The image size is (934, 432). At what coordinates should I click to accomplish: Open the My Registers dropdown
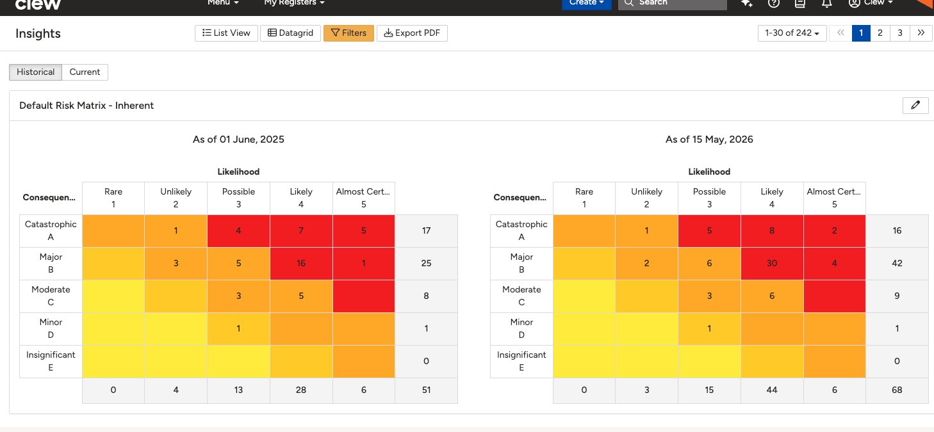click(x=294, y=3)
